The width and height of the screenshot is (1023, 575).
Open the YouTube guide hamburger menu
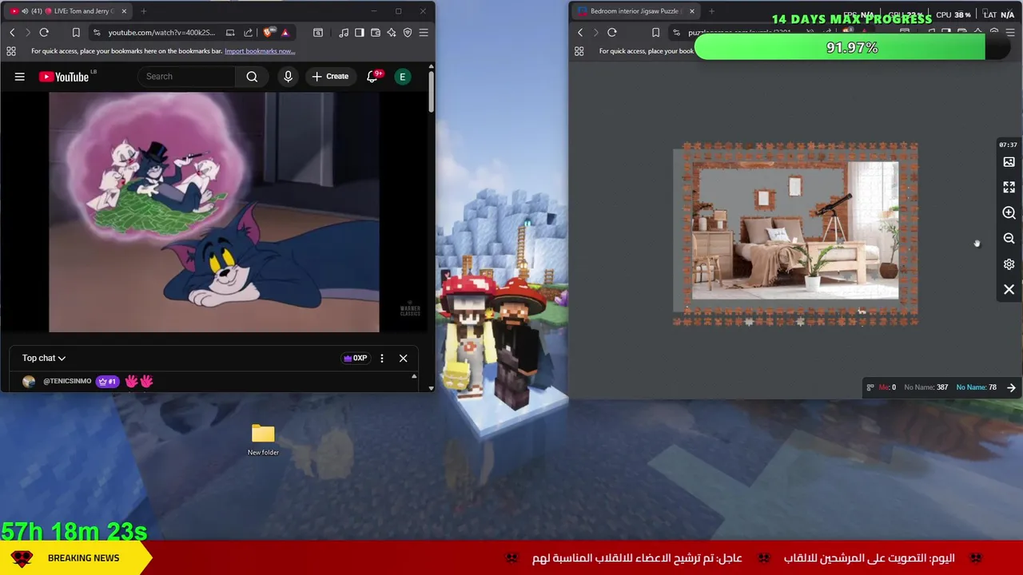coord(20,77)
